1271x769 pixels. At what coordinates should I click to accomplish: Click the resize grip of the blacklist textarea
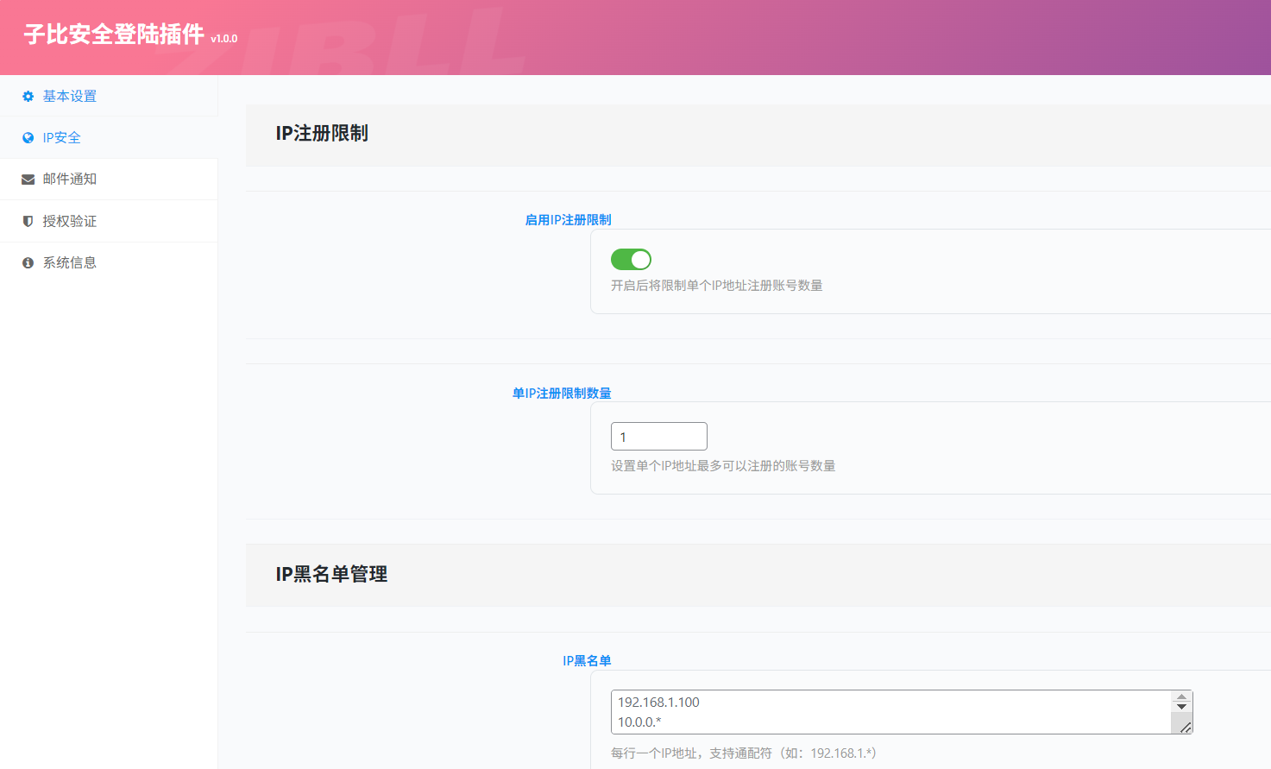tap(1185, 729)
